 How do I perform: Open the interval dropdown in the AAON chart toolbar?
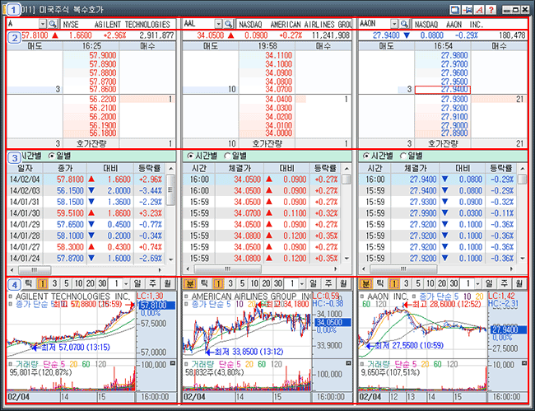coord(478,283)
